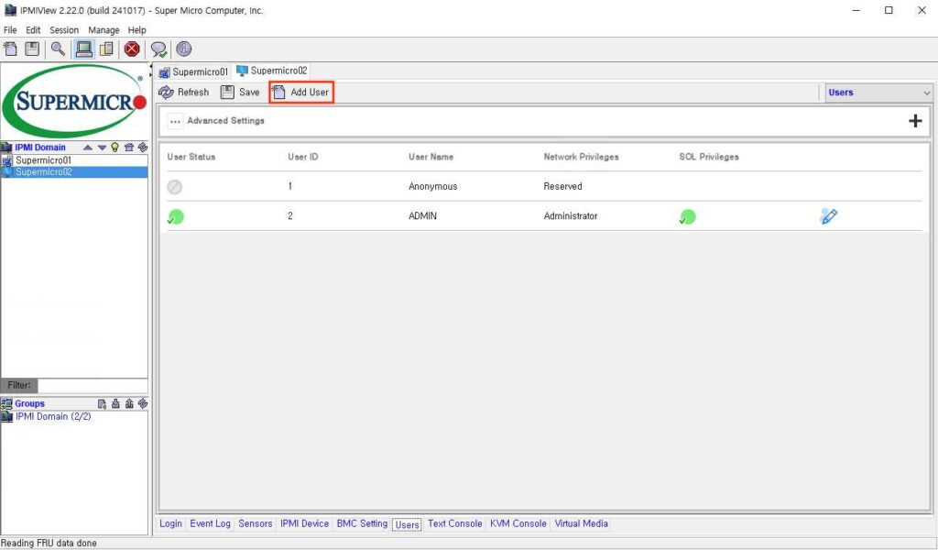
Task: Click the Advanced Settings label
Action: pyautogui.click(x=225, y=121)
